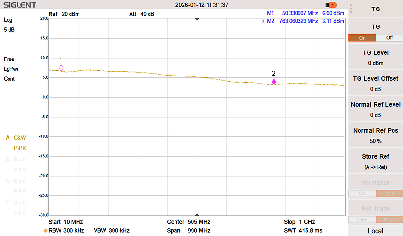The height and width of the screenshot is (236, 403).
Task: Open the TG Level setting
Action: click(x=376, y=57)
